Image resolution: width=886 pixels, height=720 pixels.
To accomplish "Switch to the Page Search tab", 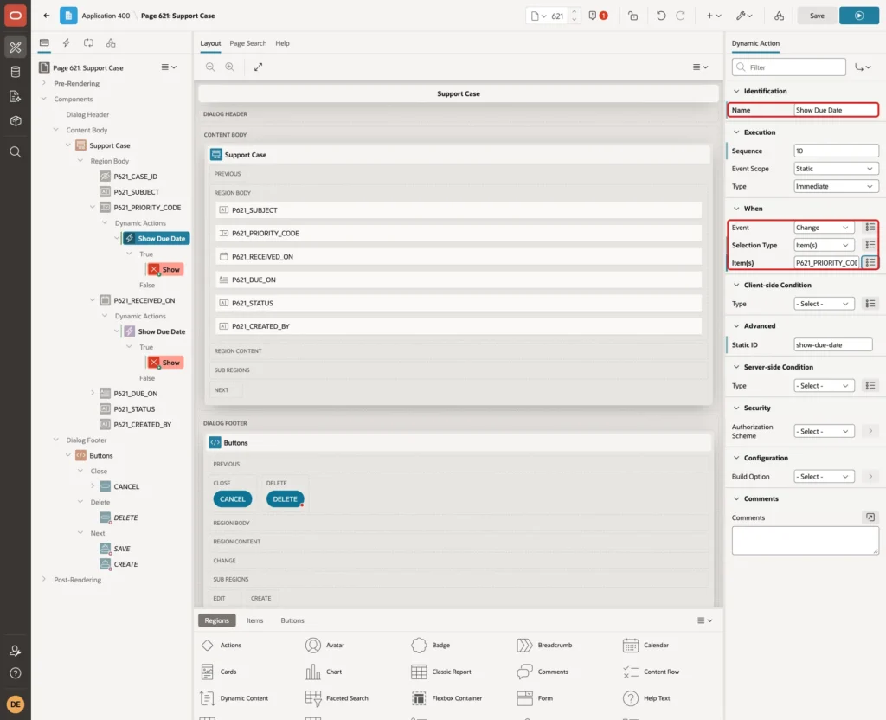I will 247,43.
